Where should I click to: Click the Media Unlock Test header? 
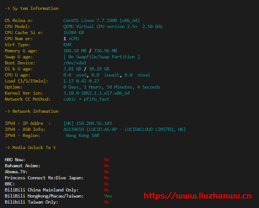tap(31, 147)
